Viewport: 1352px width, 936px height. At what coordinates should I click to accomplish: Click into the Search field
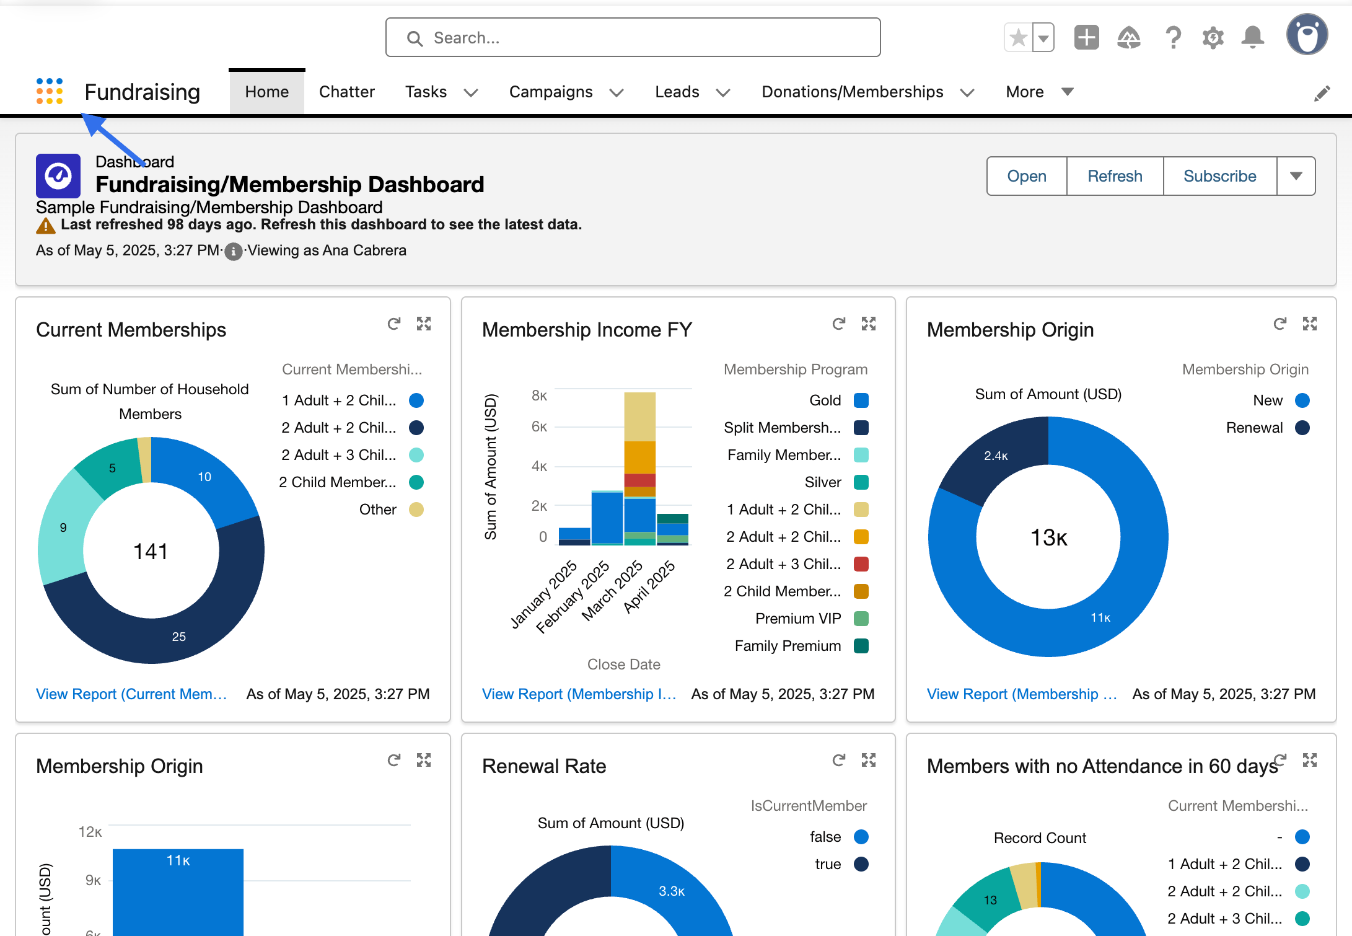point(633,38)
